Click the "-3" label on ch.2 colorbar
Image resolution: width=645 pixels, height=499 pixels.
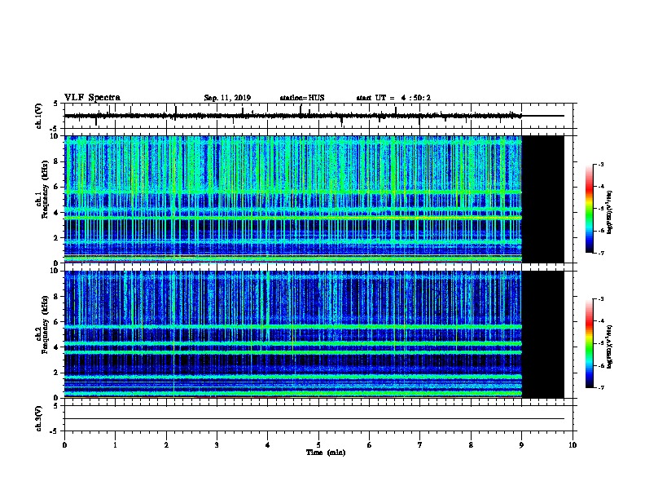click(600, 299)
